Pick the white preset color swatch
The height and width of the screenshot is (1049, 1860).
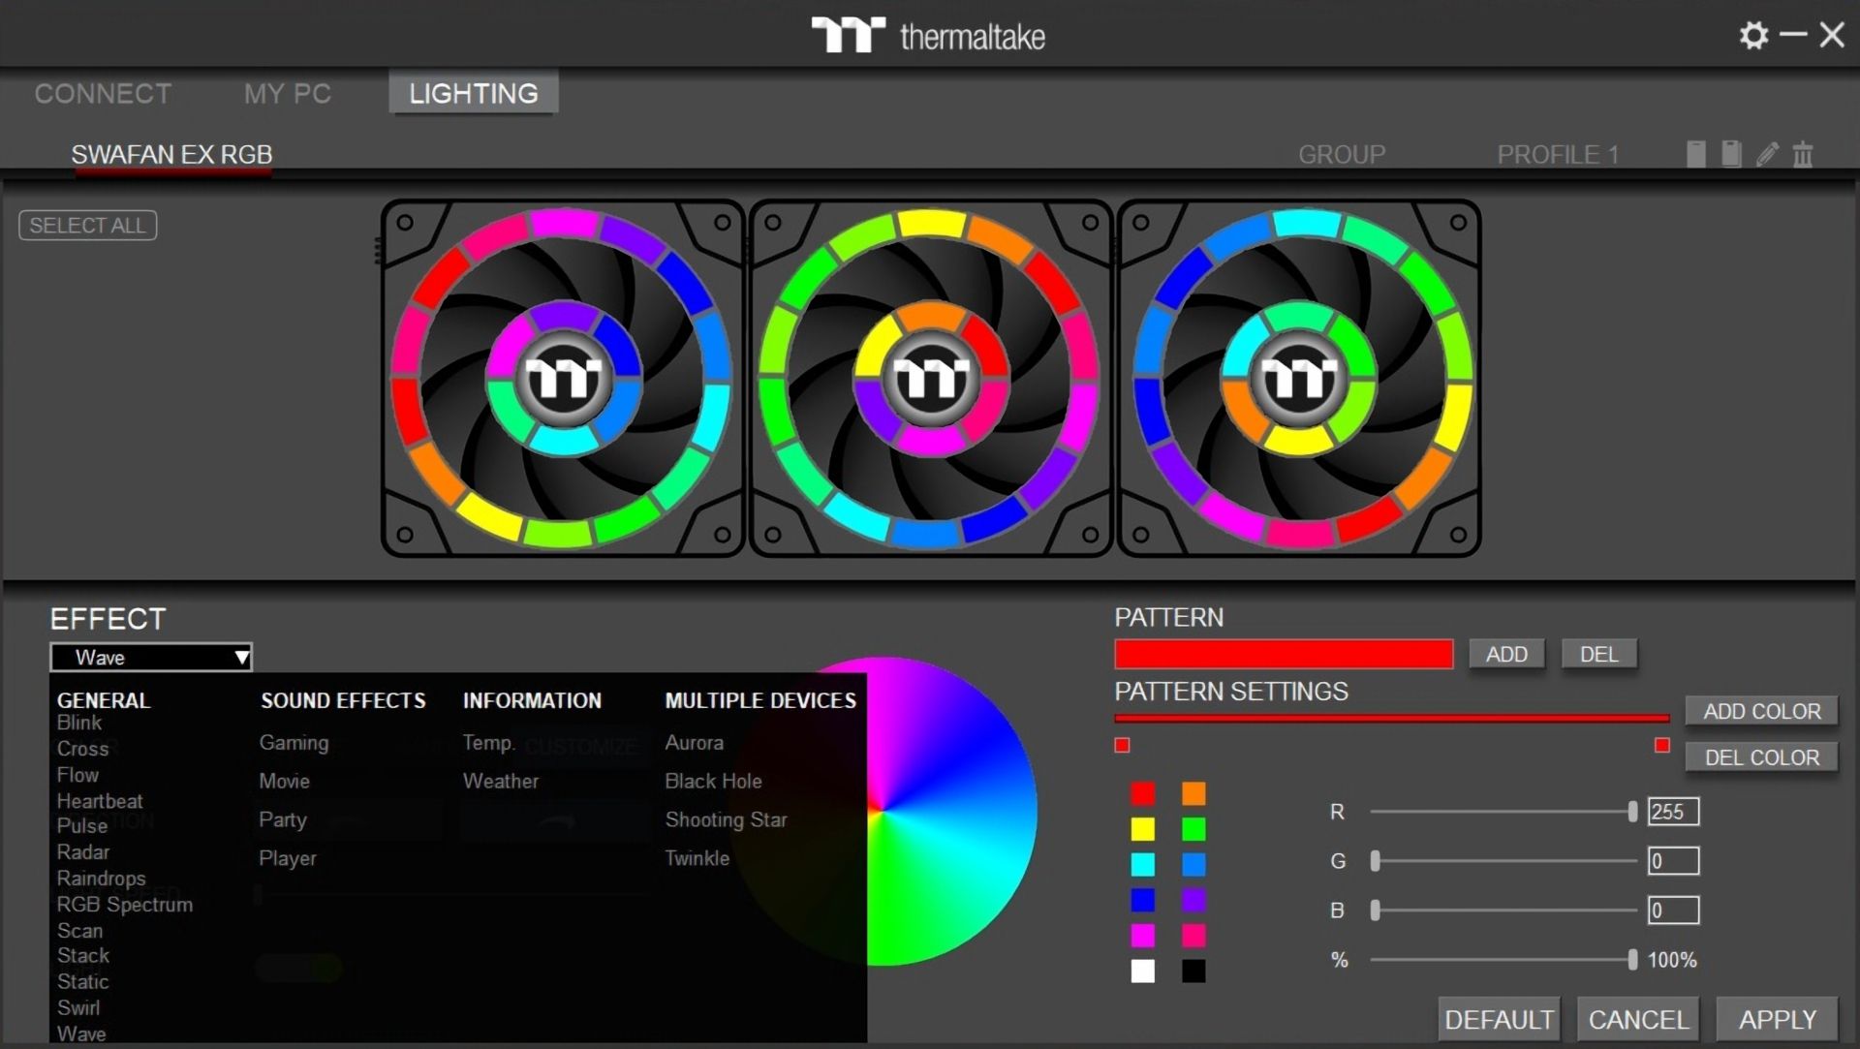[x=1142, y=971]
